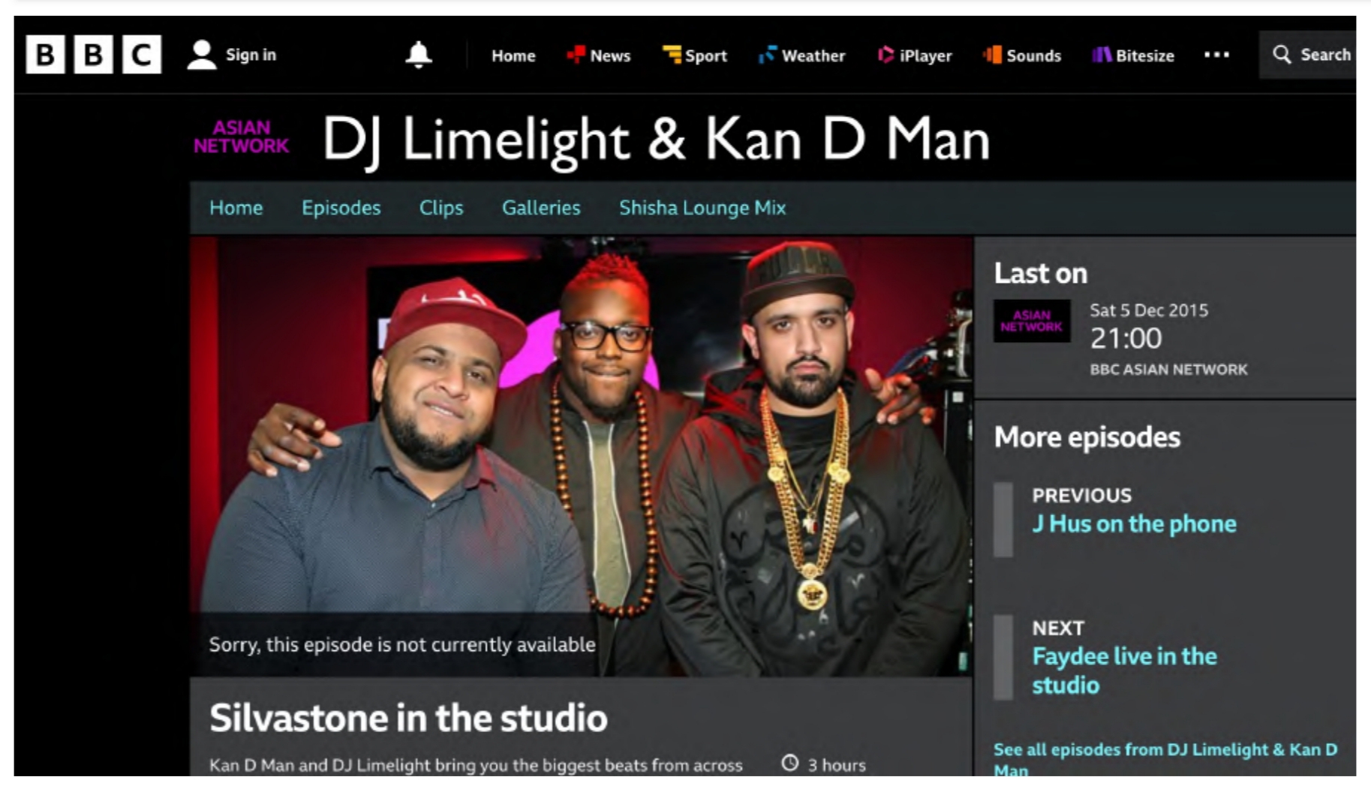
Task: Open the Episodes tab
Action: (341, 208)
